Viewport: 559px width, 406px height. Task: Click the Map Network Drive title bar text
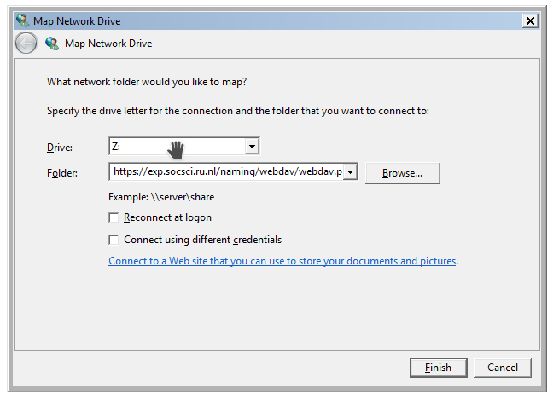[x=79, y=20]
